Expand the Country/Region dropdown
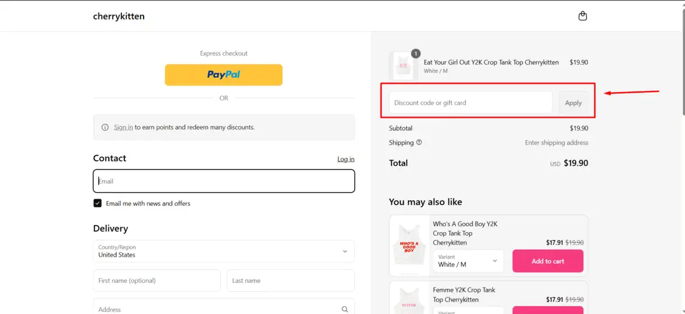Screen dimensions: 685x314 point(224,251)
